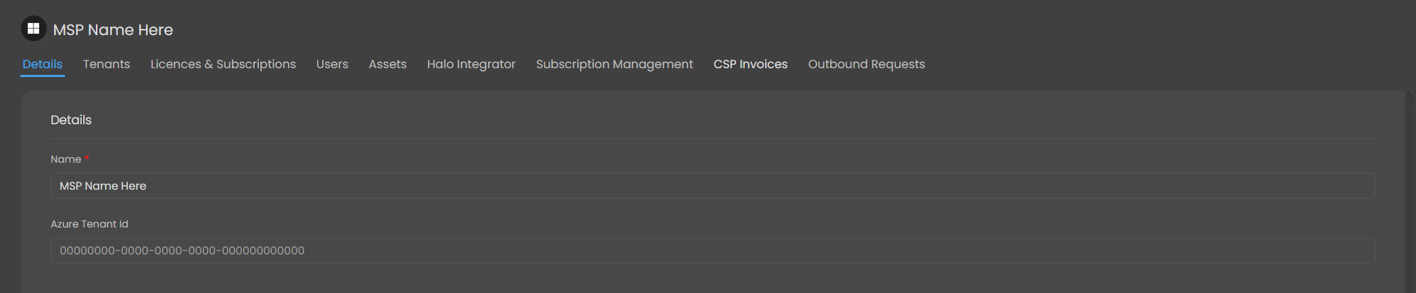This screenshot has height=293, width=1416.
Task: View the CSP Invoices tab
Action: (750, 64)
